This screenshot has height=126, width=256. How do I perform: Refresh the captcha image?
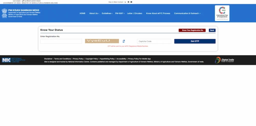pos(124,41)
